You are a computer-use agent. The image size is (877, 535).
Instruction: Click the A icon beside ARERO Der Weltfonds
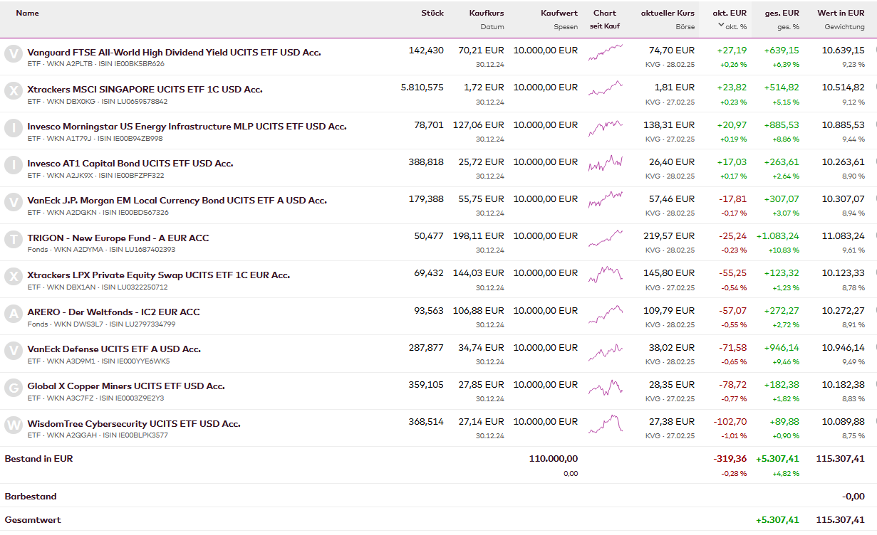point(14,313)
